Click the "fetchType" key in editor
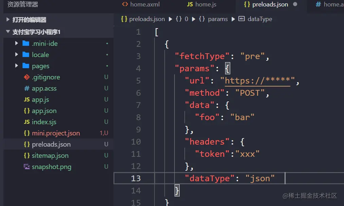Viewport: 344px width, 206px height. pos(202,56)
